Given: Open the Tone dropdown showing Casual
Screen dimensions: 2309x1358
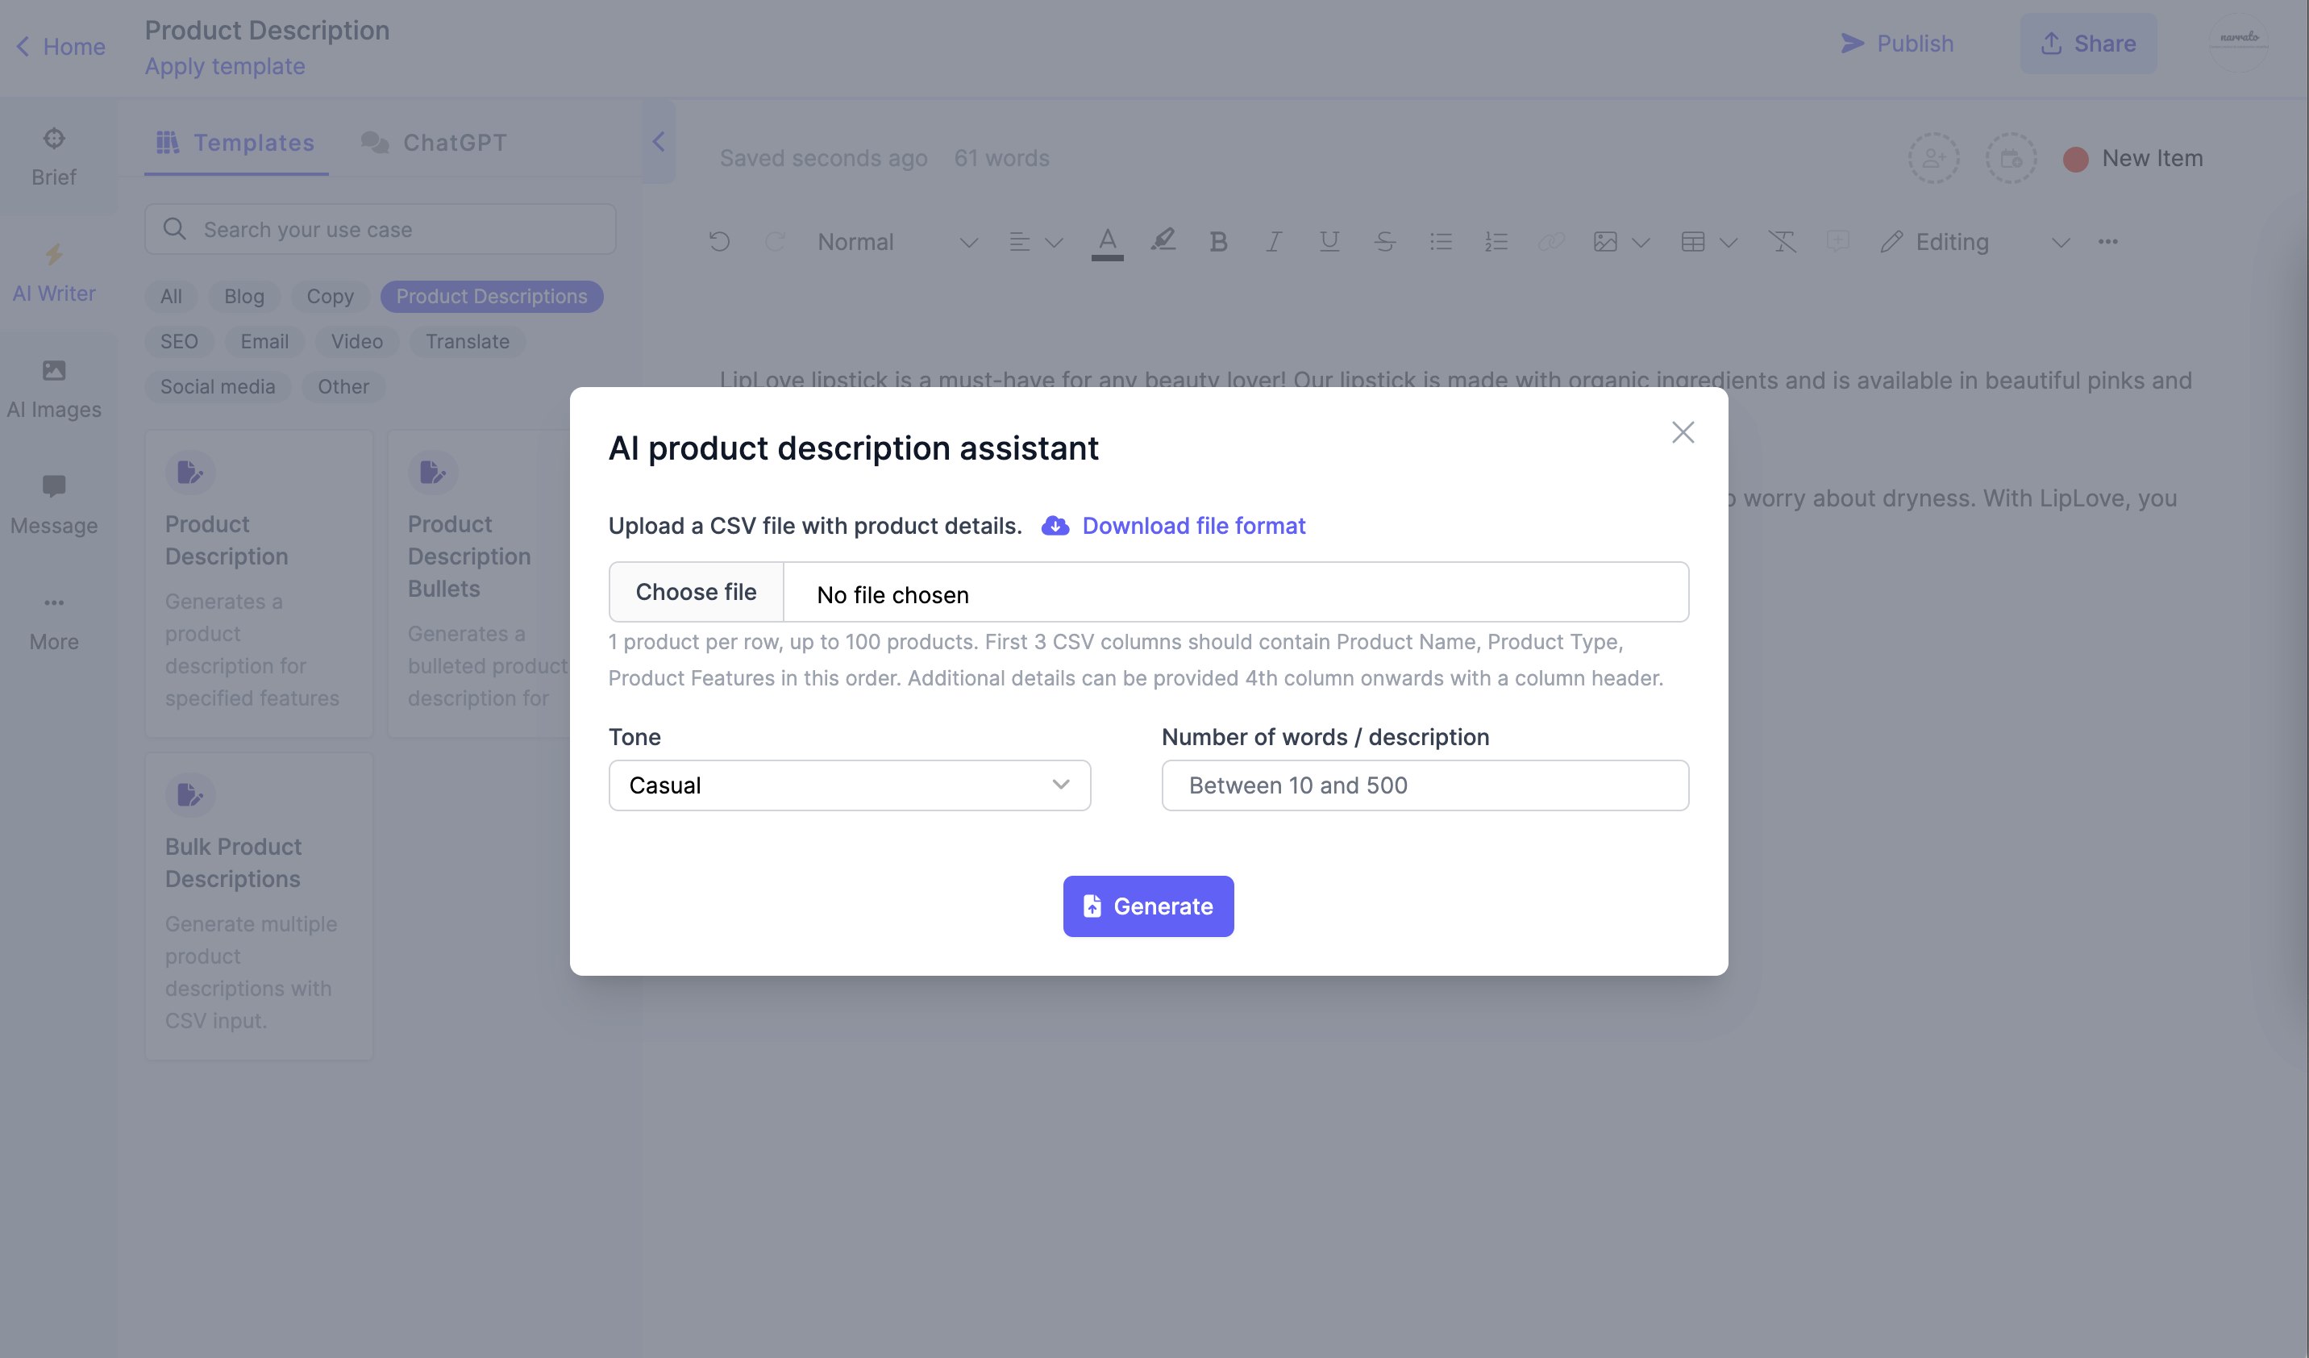Looking at the screenshot, I should point(848,785).
